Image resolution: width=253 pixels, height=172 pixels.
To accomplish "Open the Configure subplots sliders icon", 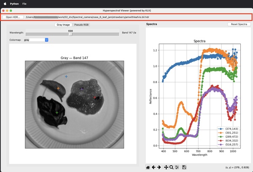I will coord(177,167).
